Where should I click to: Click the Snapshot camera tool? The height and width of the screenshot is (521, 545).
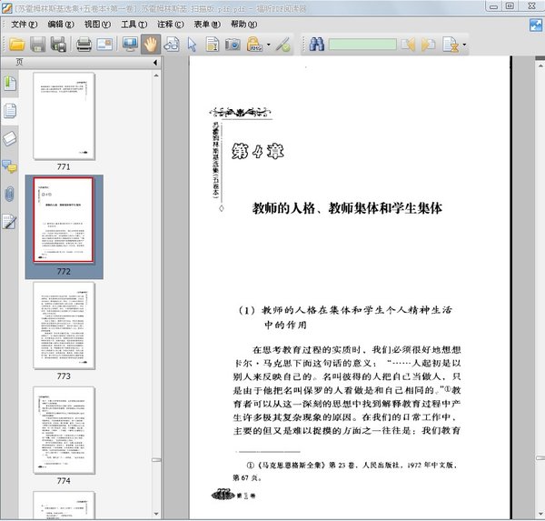(x=233, y=44)
